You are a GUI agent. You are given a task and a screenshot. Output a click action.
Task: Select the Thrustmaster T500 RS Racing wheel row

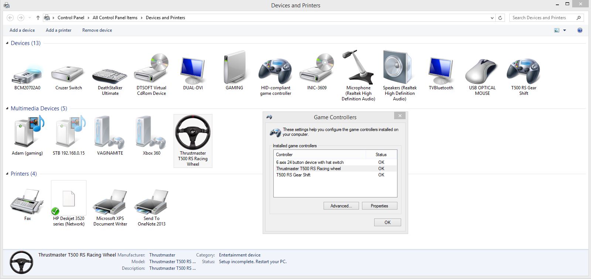tap(335, 169)
